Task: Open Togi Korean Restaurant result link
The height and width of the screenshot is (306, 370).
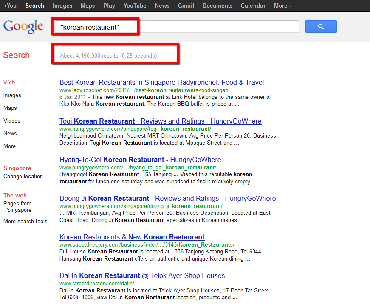Action: pos(161,121)
